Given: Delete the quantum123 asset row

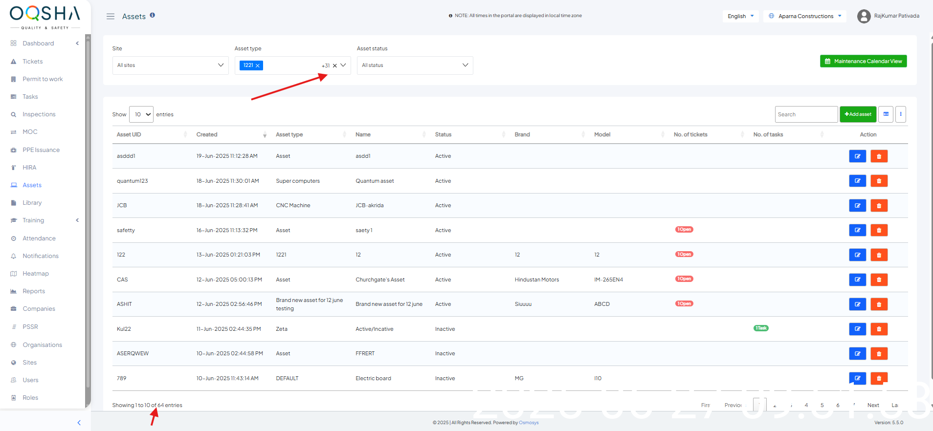Looking at the screenshot, I should (x=879, y=181).
